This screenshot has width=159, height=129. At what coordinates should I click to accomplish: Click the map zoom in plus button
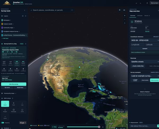[125, 16]
